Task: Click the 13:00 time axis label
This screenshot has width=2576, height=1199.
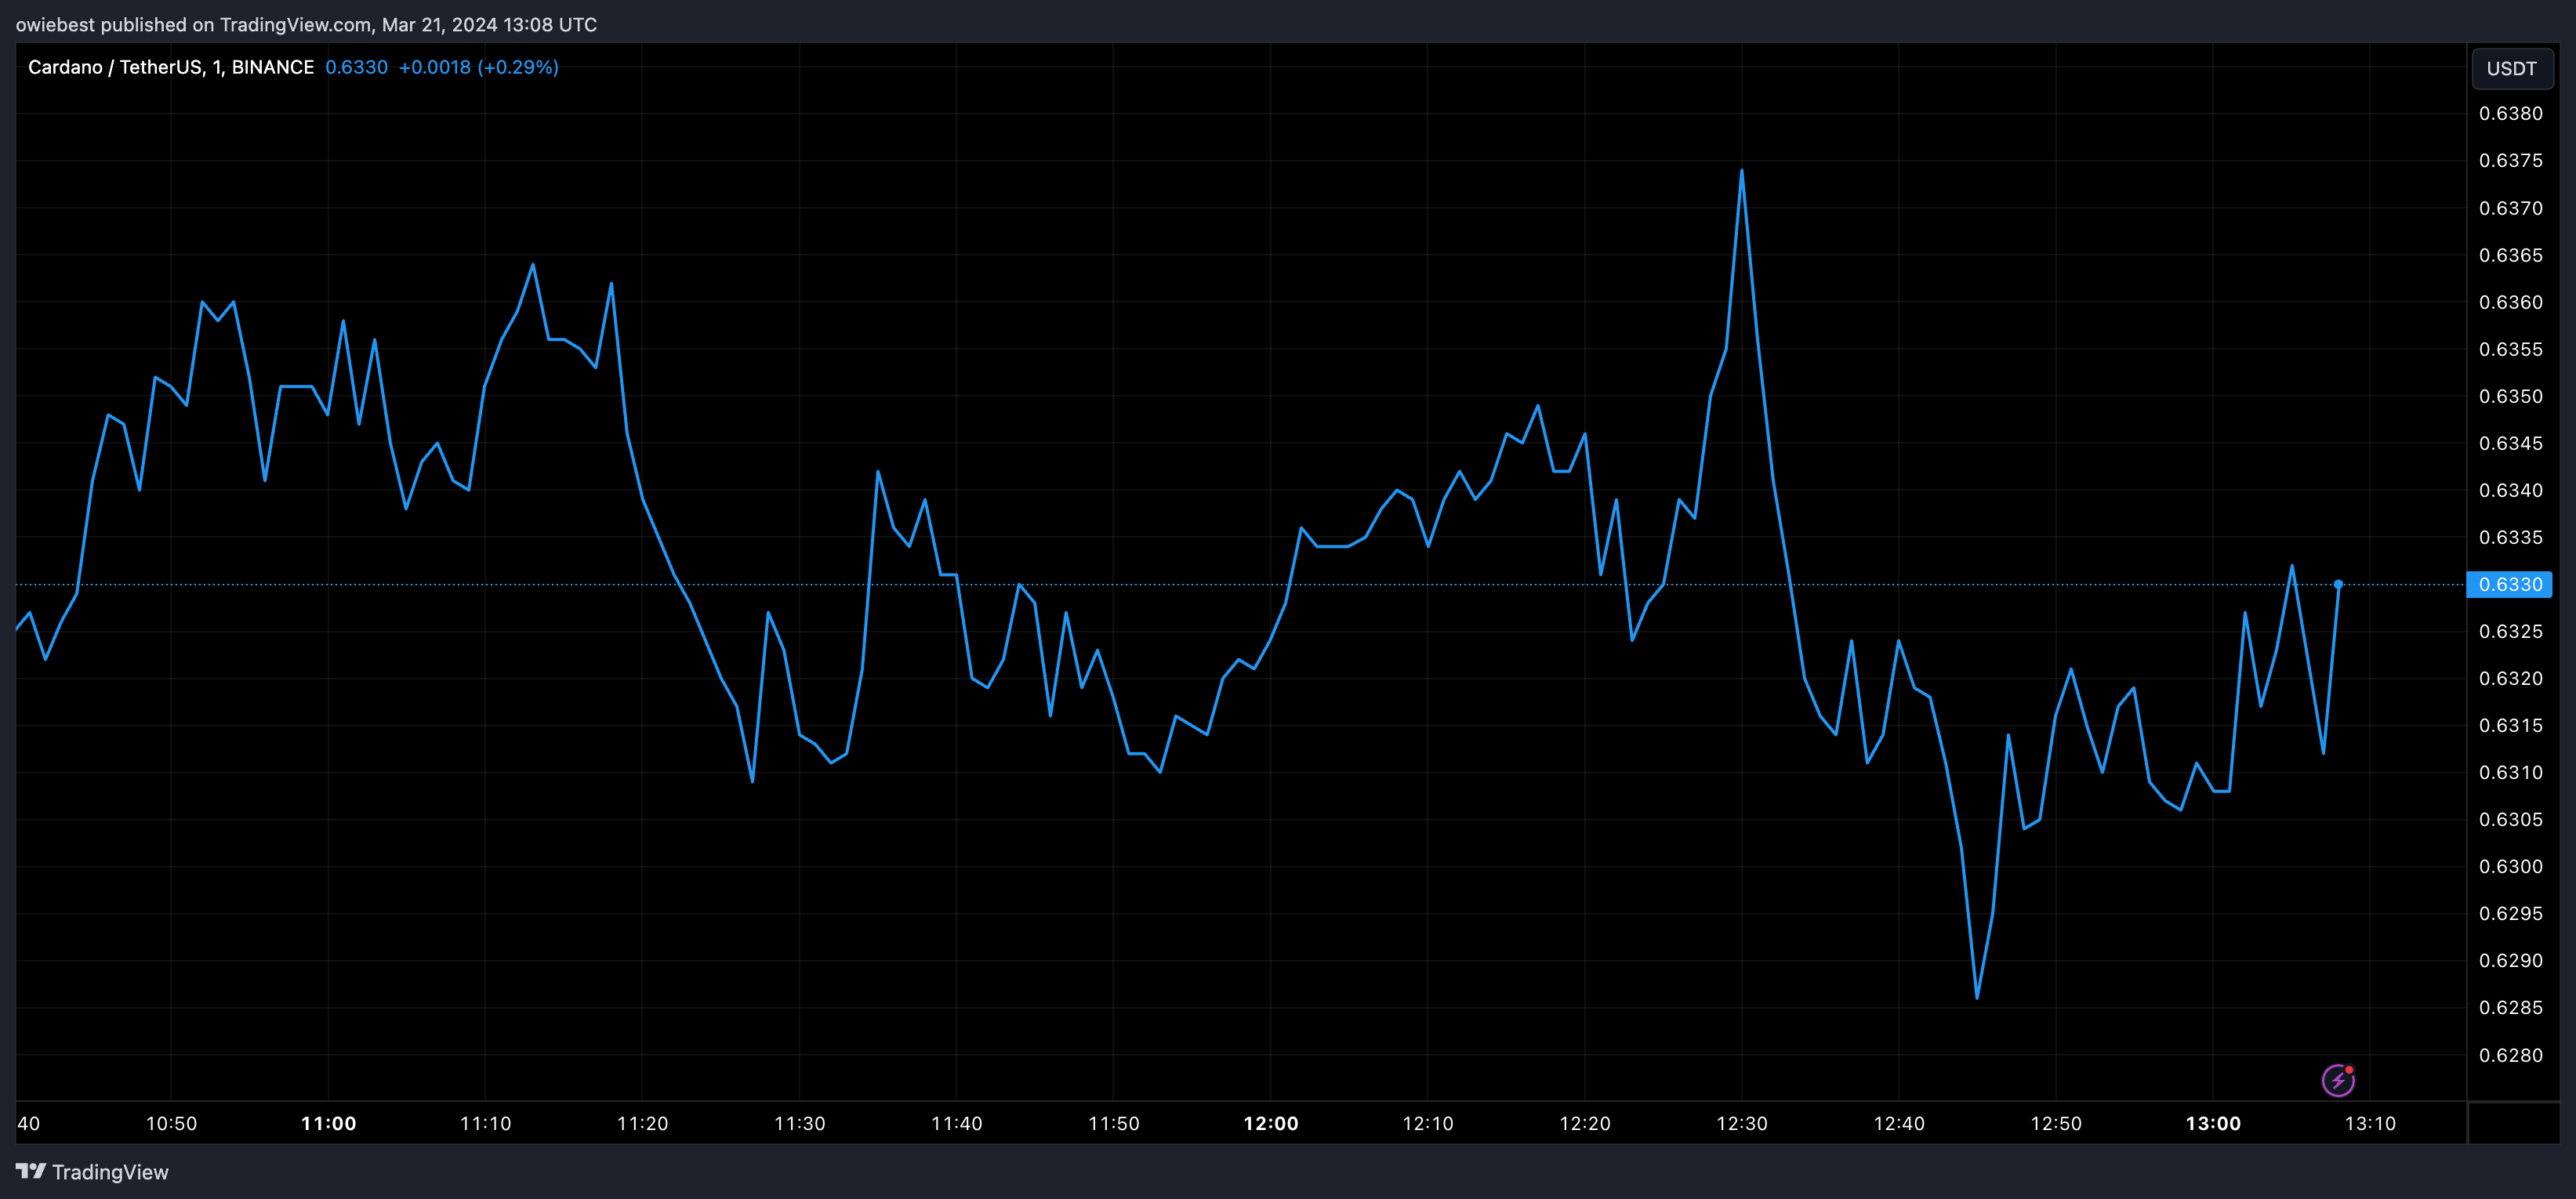Action: tap(2212, 1123)
